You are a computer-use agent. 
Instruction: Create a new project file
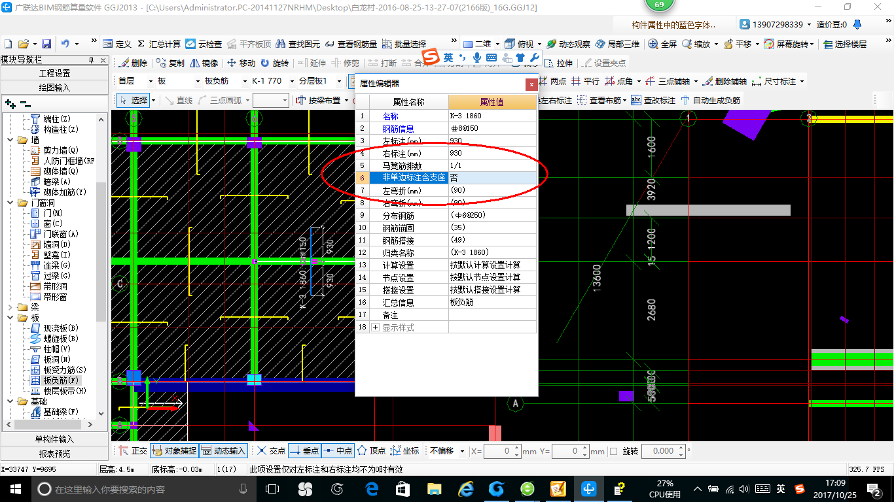pyautogui.click(x=8, y=44)
